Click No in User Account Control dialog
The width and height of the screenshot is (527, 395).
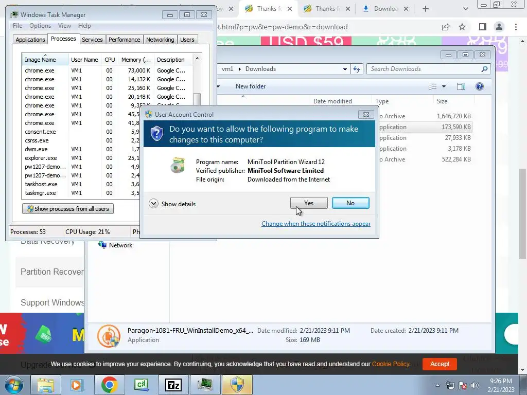tap(350, 203)
